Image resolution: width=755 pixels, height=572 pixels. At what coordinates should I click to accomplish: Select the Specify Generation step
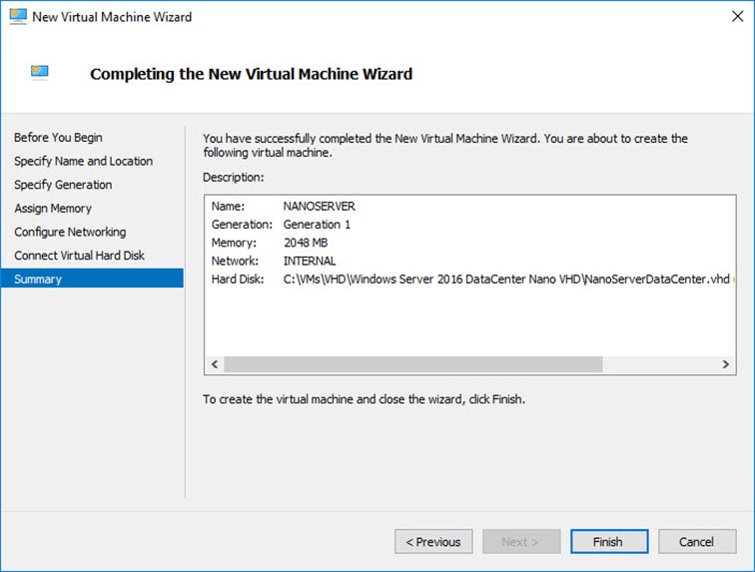pos(63,185)
